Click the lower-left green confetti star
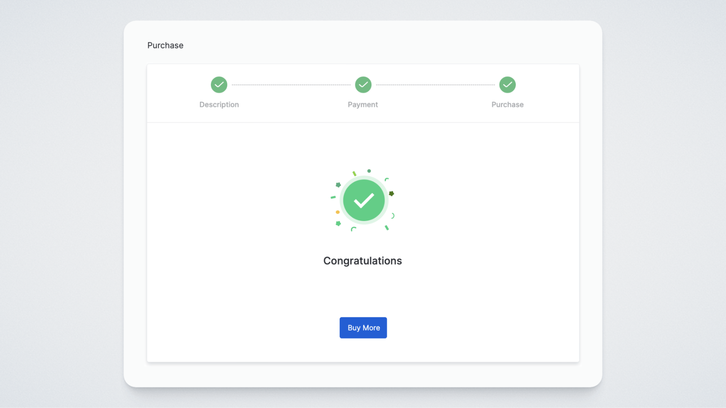Viewport: 726px width, 408px height. point(338,224)
